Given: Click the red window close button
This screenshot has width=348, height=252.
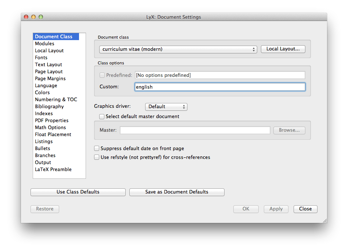Looking at the screenshot, I should click(26, 17).
